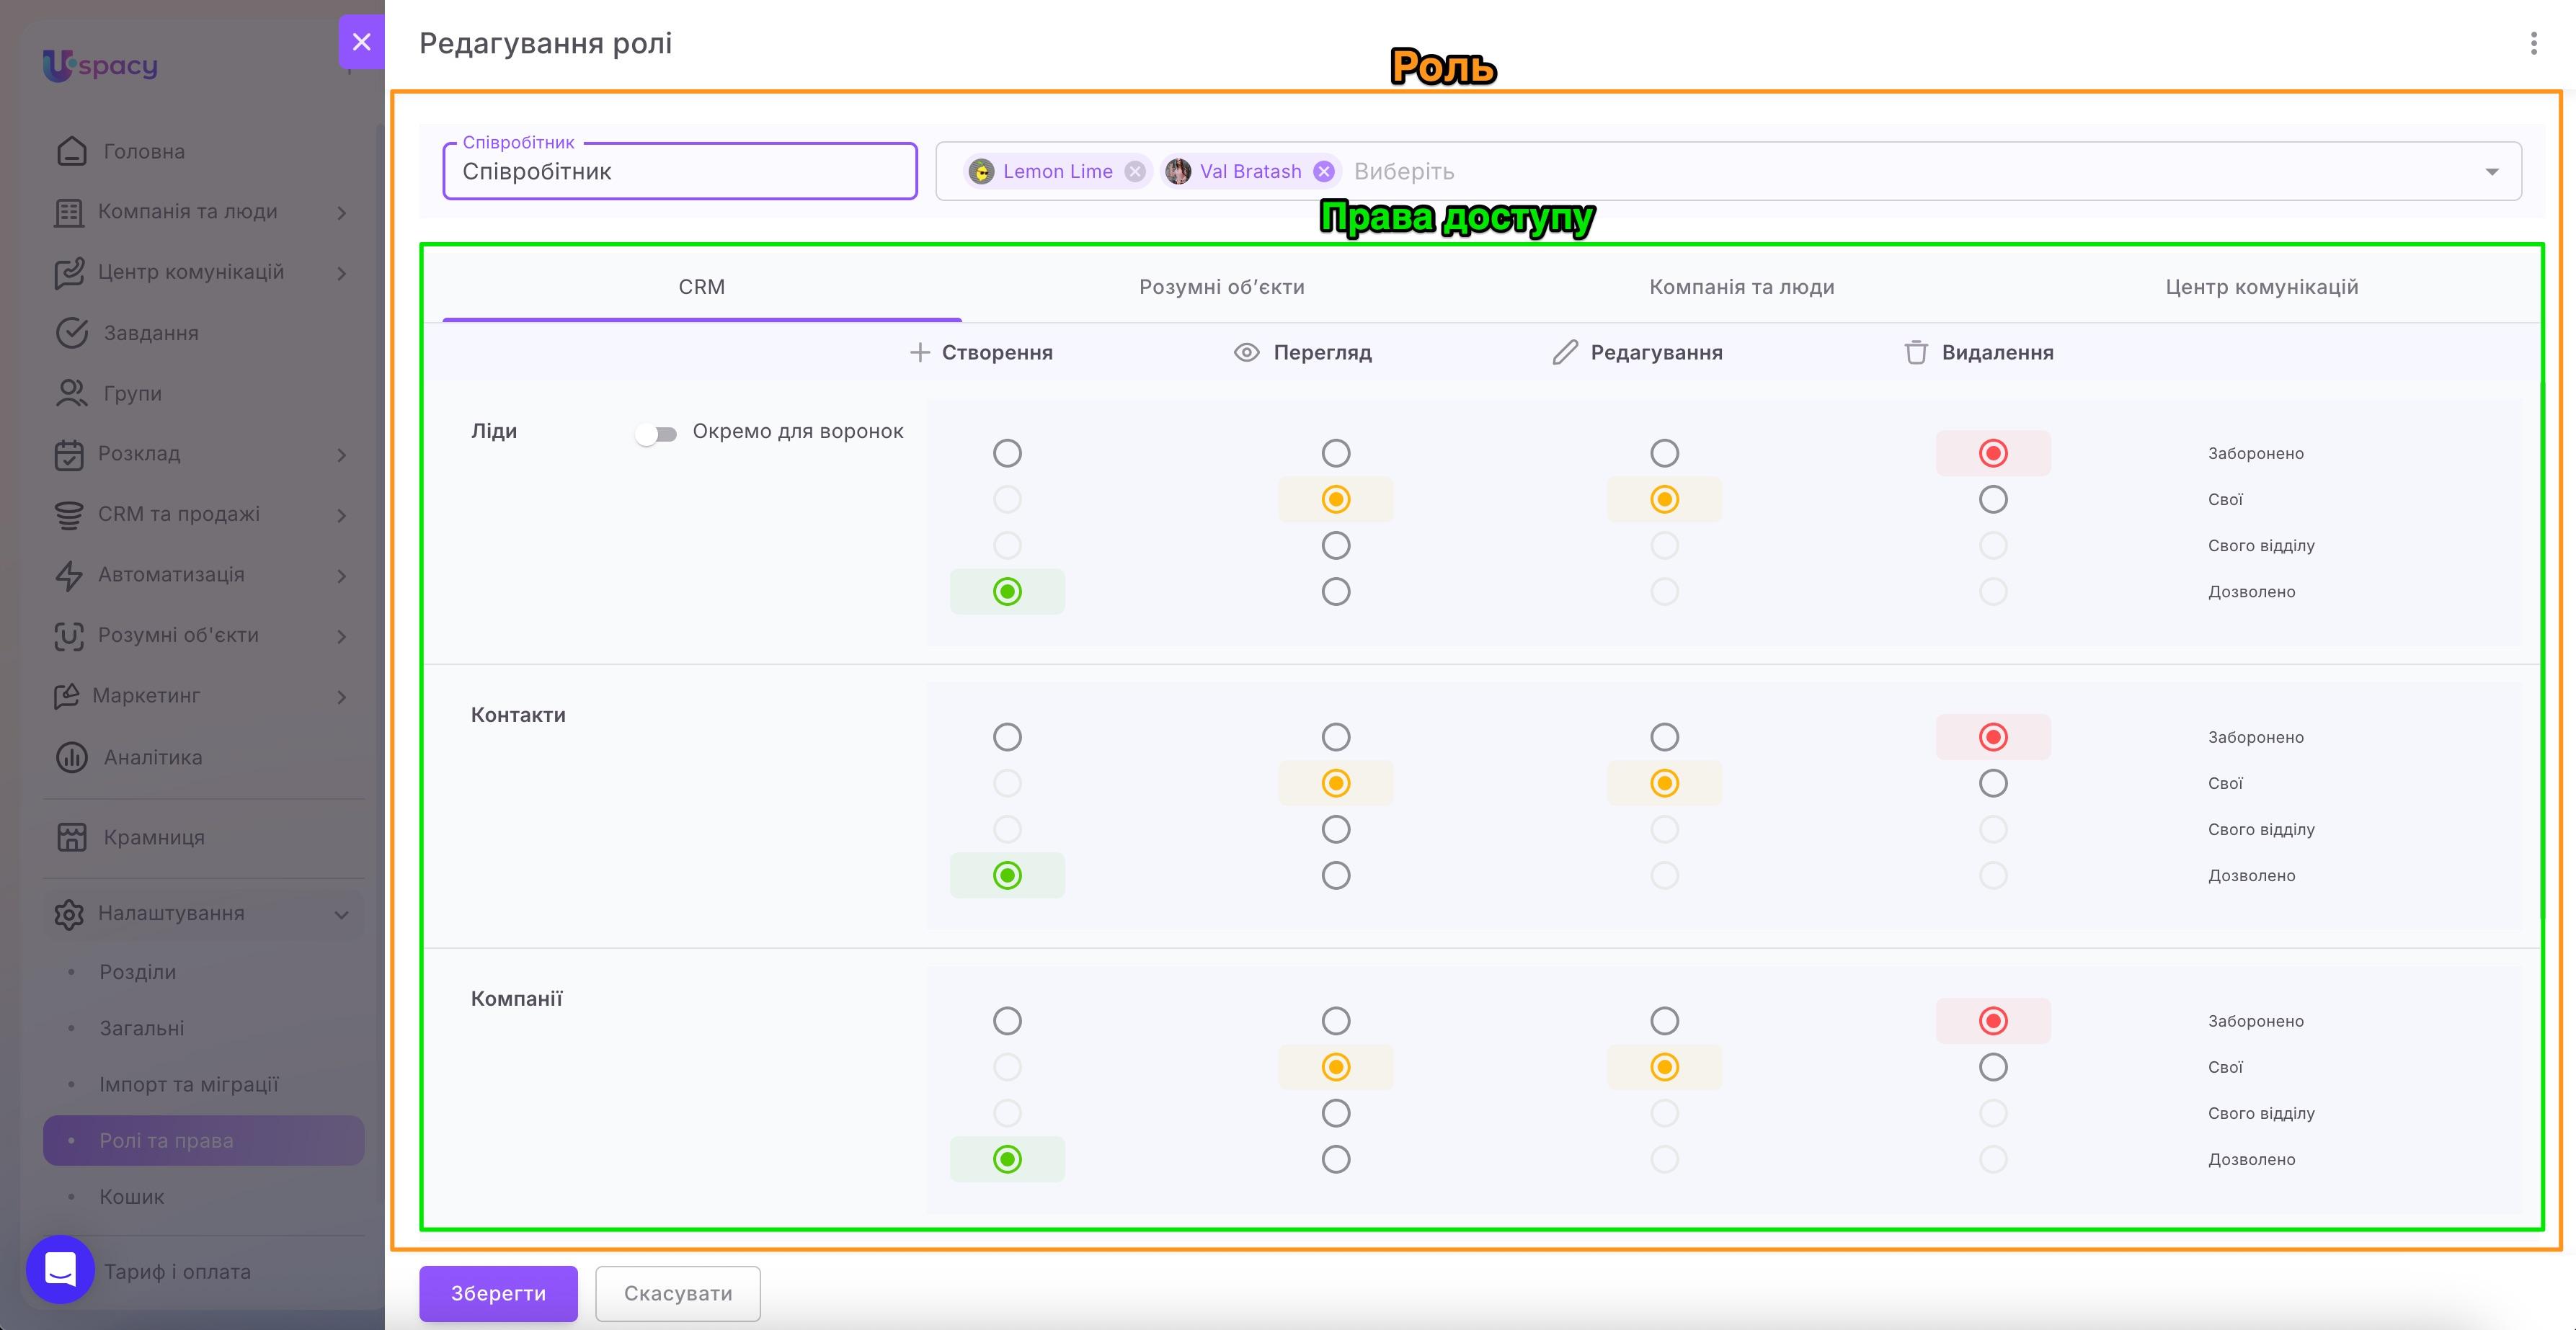The width and height of the screenshot is (2576, 1330).
Task: Close the role editing panel with X
Action: pos(361,42)
